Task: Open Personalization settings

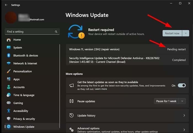Action: [32, 71]
